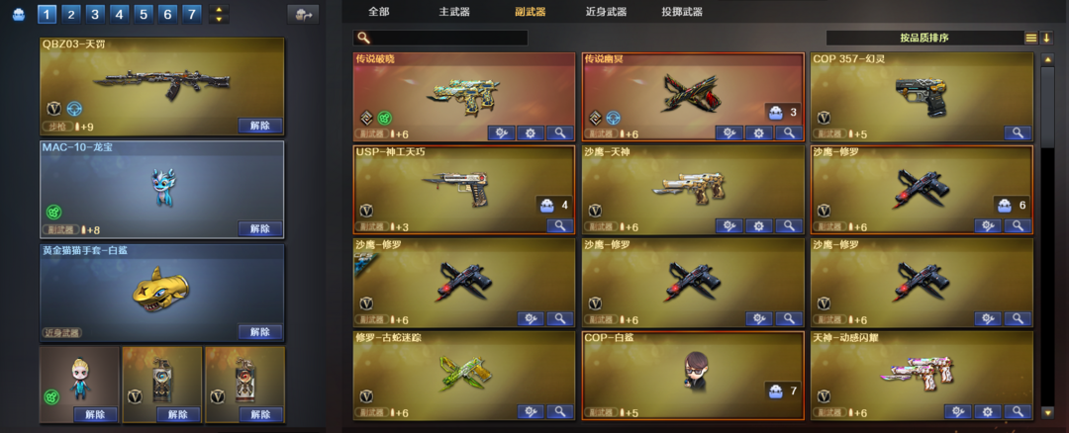Switch to backpack slot number 5
Image resolution: width=1069 pixels, height=433 pixels.
click(144, 14)
